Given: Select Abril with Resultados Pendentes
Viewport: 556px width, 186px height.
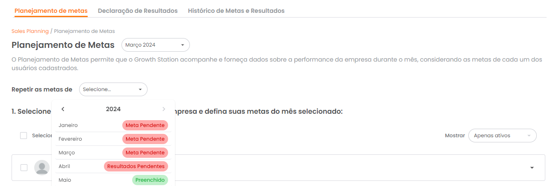Looking at the screenshot, I should pyautogui.click(x=65, y=166).
